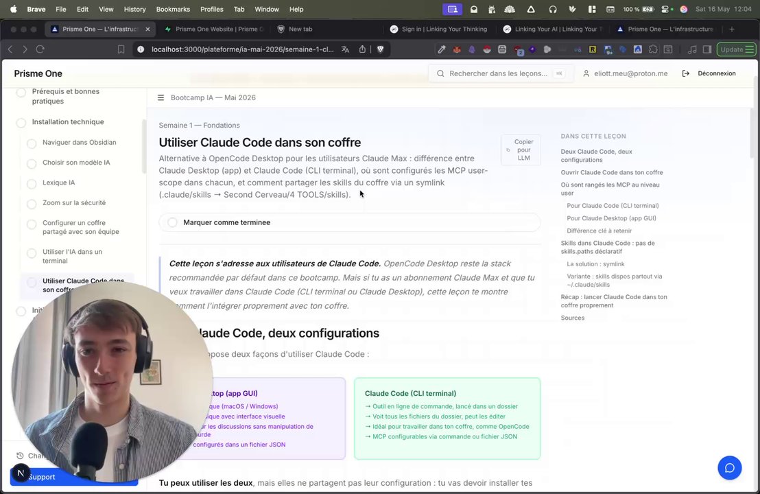Viewport: 760px width, 494px height.
Task: Click Rechercher dans les leçons search field
Action: 501,73
